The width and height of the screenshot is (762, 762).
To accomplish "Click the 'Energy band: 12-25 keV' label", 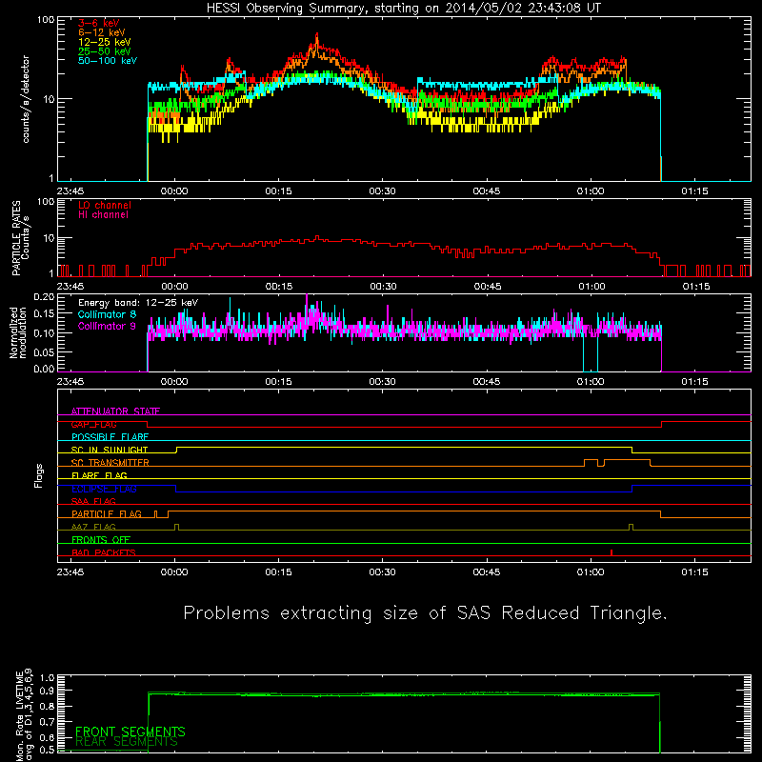I will (x=138, y=303).
